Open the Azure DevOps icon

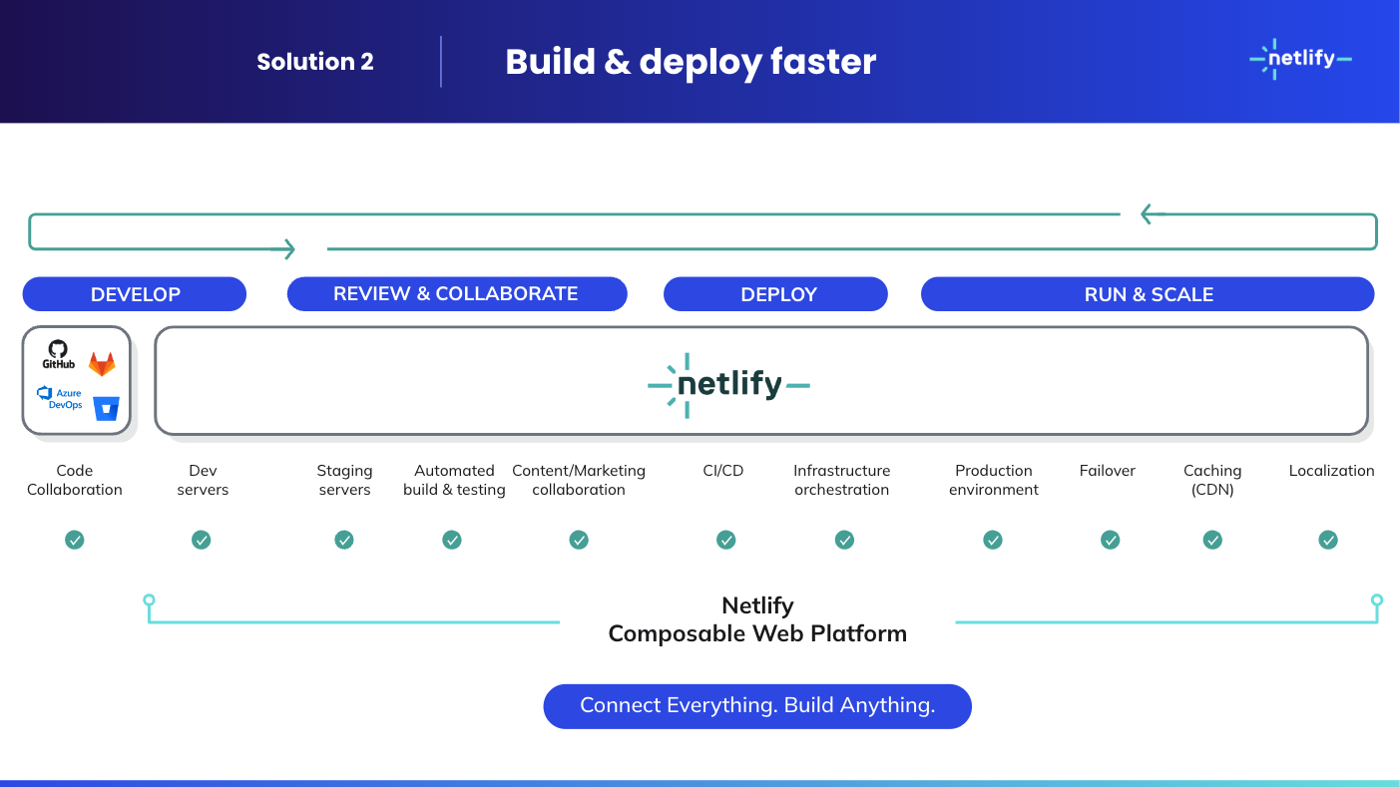point(60,396)
